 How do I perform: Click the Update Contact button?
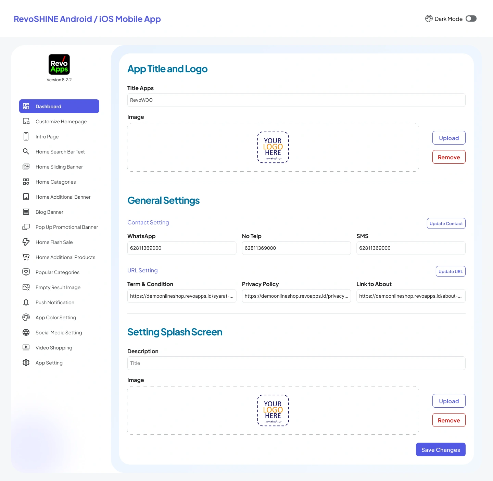(x=446, y=223)
